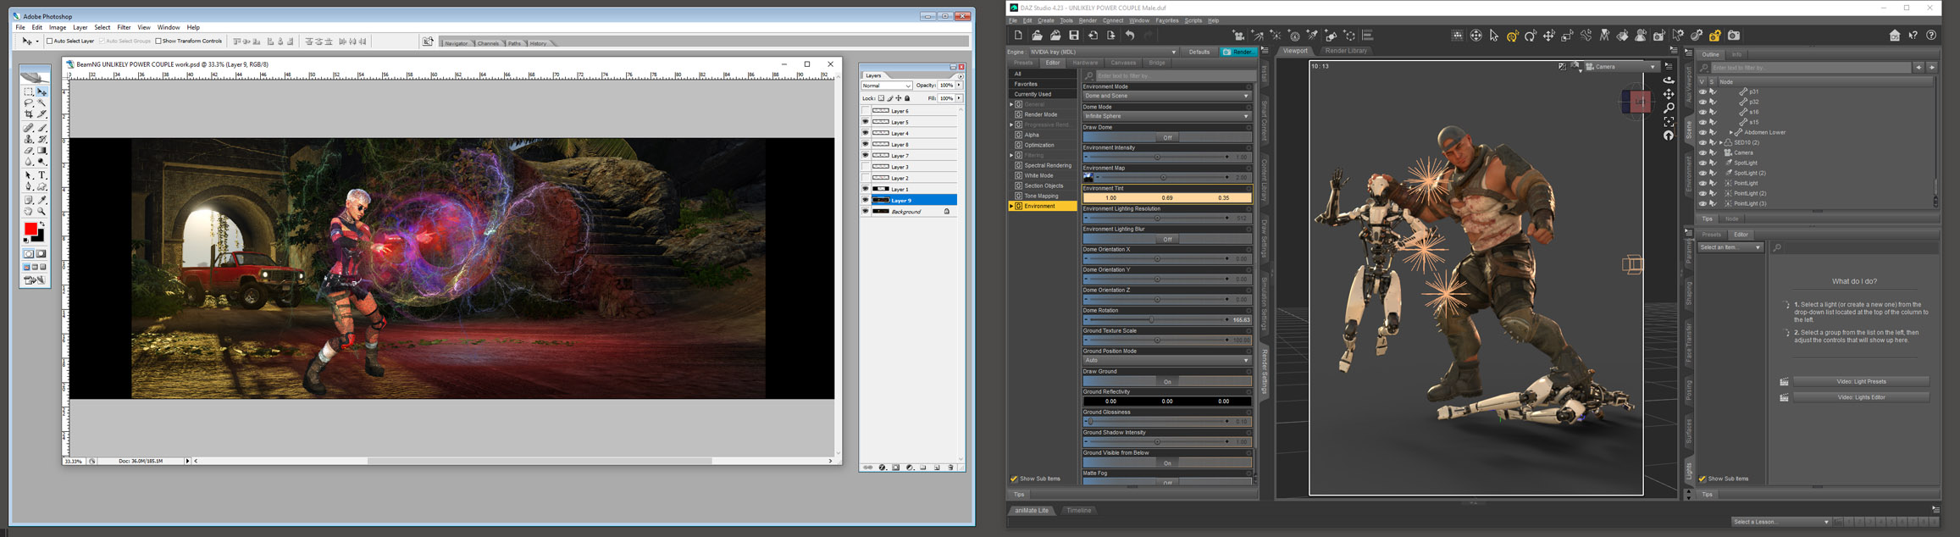
Task: Toggle visibility box of Layer 6
Action: click(x=866, y=111)
